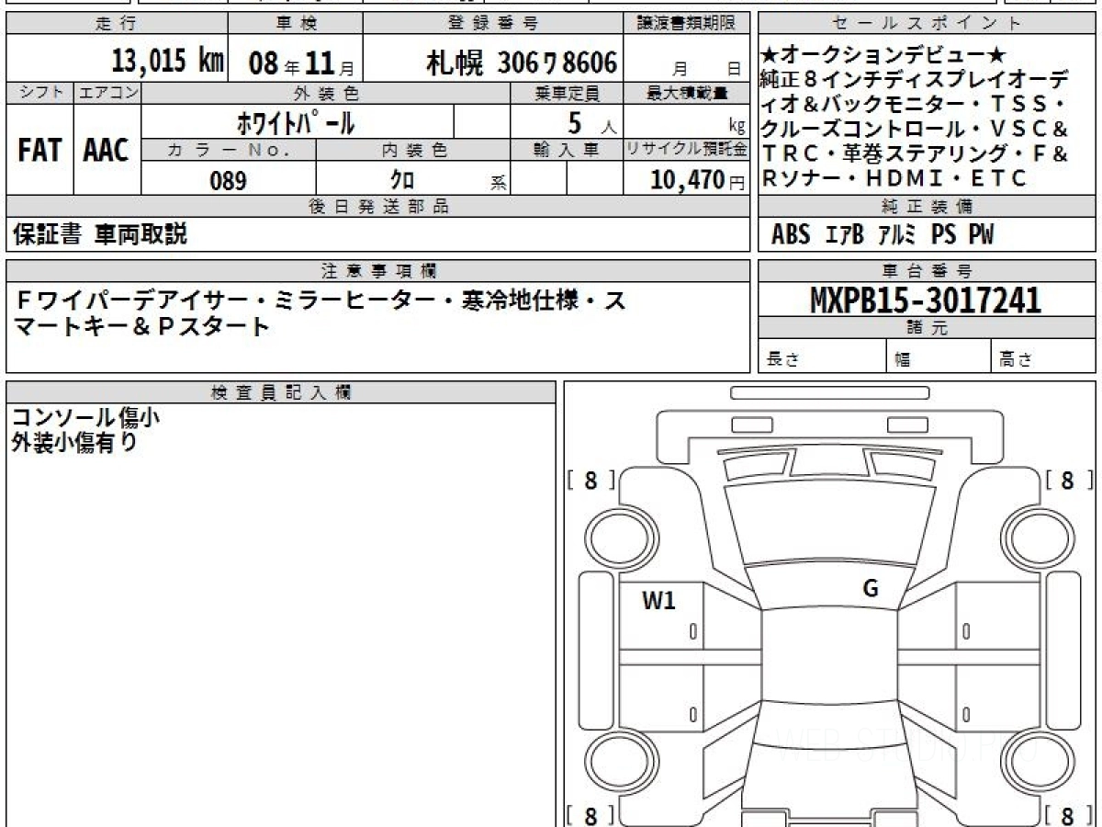Image resolution: width=1102 pixels, height=827 pixels.
Task: Click the リサイクル預託金 header
Action: click(x=687, y=150)
